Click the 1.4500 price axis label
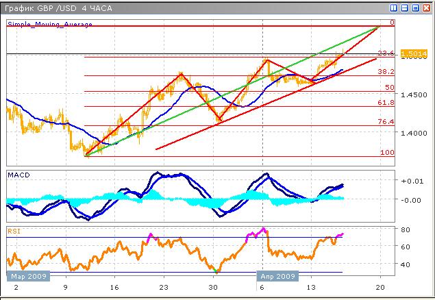This screenshot has height=300, width=435. [x=413, y=95]
